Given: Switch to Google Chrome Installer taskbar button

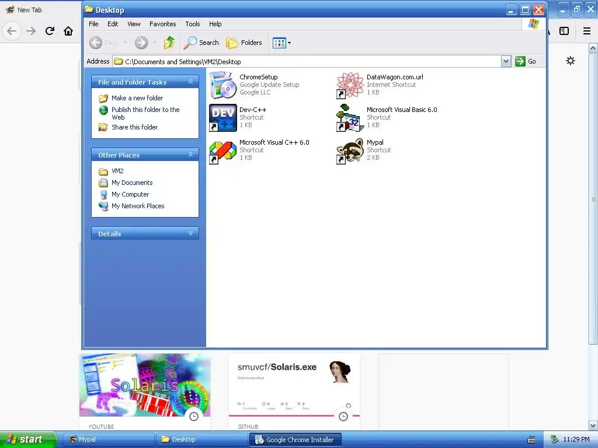Looking at the screenshot, I should [295, 439].
